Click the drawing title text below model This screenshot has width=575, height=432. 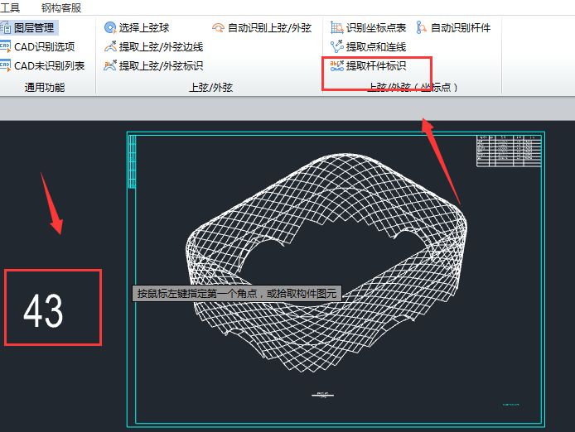(x=322, y=395)
